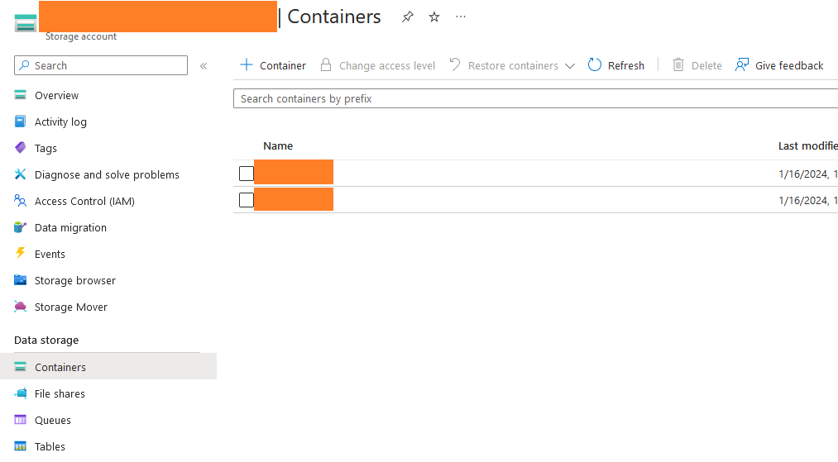Collapse the sidebar with the double chevron

[204, 66]
